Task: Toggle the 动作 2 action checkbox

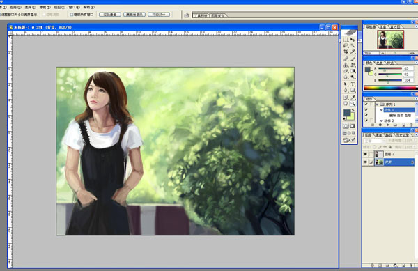Action: [x=366, y=121]
